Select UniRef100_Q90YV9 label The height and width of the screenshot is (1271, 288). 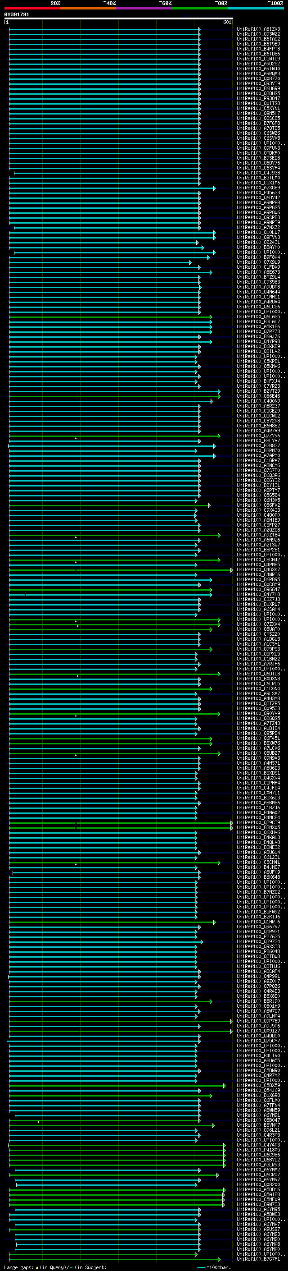pyautogui.click(x=258, y=714)
